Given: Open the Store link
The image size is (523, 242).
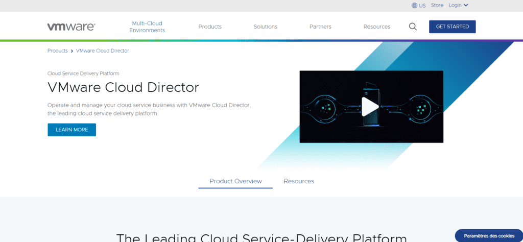Looking at the screenshot, I should (x=437, y=5).
